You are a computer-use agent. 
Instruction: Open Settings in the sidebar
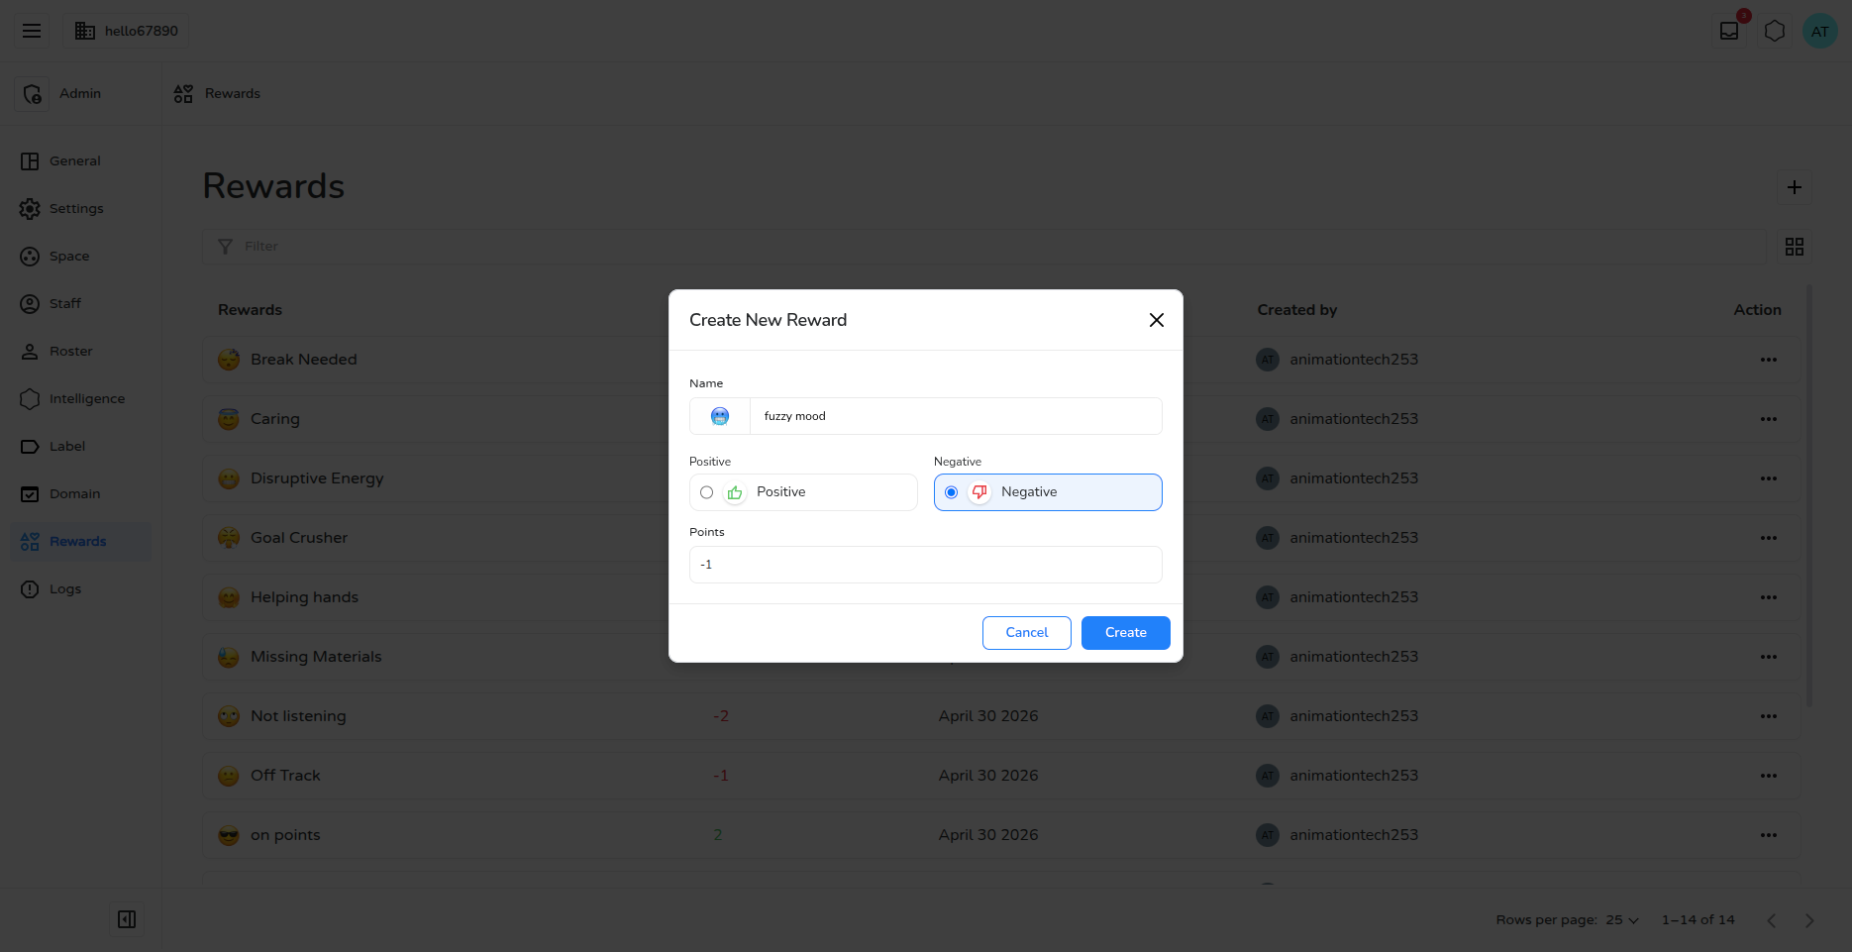(81, 209)
